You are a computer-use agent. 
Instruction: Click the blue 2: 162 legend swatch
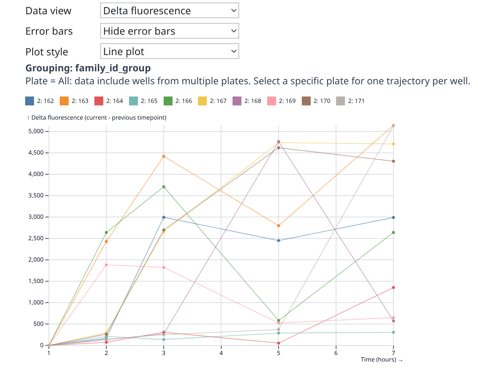coord(30,101)
